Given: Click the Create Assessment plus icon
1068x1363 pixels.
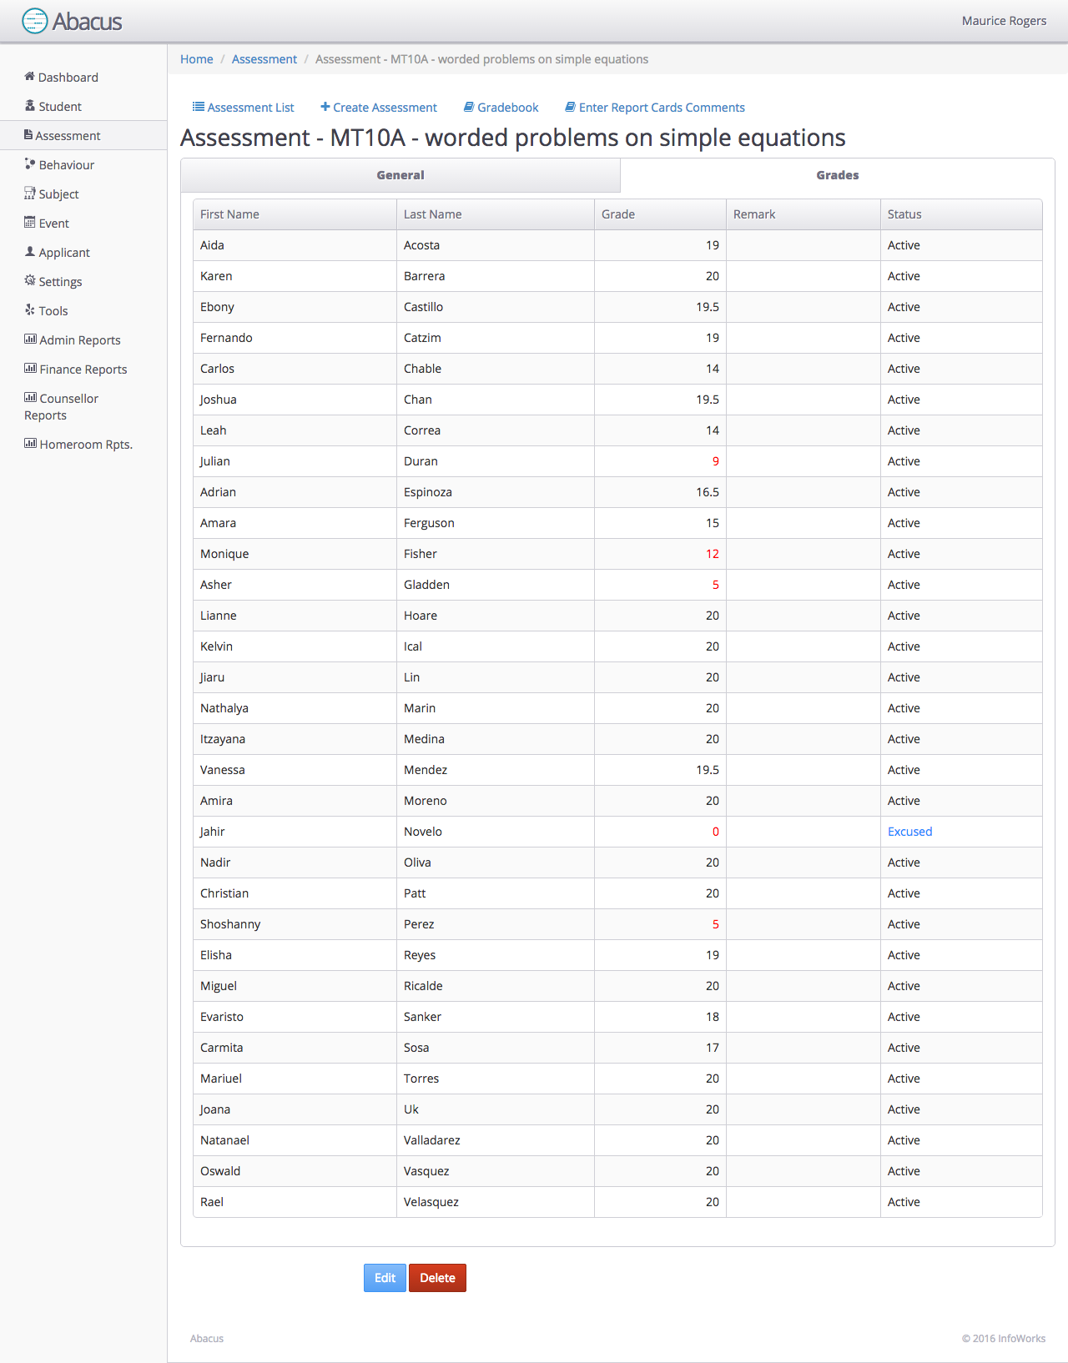Looking at the screenshot, I should click(325, 107).
